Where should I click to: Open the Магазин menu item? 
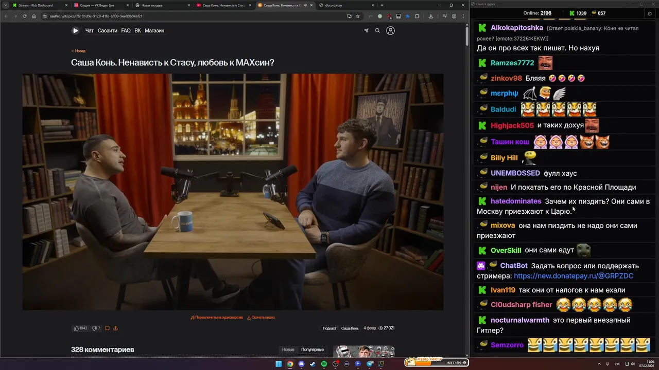click(x=154, y=31)
